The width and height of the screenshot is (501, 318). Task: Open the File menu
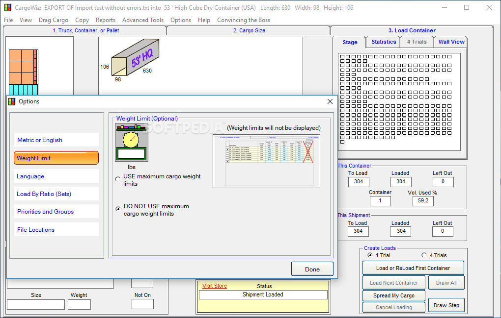click(x=8, y=20)
